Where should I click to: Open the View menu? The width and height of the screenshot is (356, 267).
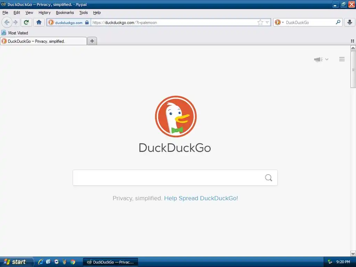(29, 13)
